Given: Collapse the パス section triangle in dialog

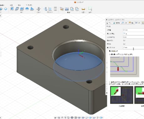Looking at the screenshot, I should 107,26.
